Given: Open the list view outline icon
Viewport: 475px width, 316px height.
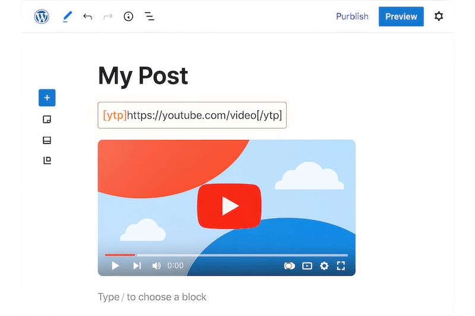Looking at the screenshot, I should coord(150,17).
